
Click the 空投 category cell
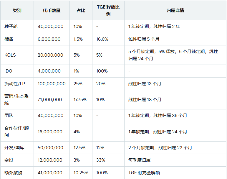(x=17, y=160)
